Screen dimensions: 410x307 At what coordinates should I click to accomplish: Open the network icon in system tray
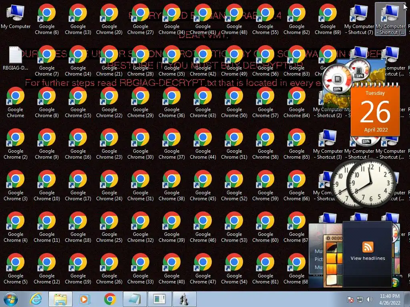(x=360, y=299)
